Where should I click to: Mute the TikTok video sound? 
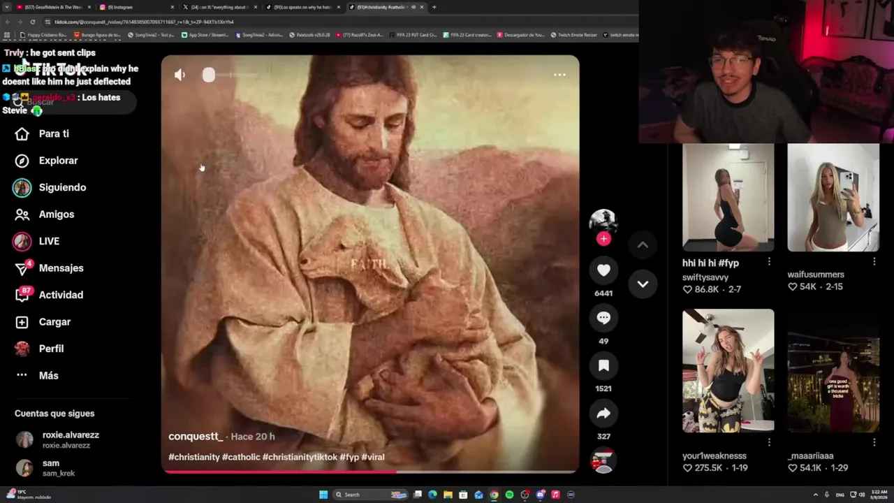pos(179,75)
